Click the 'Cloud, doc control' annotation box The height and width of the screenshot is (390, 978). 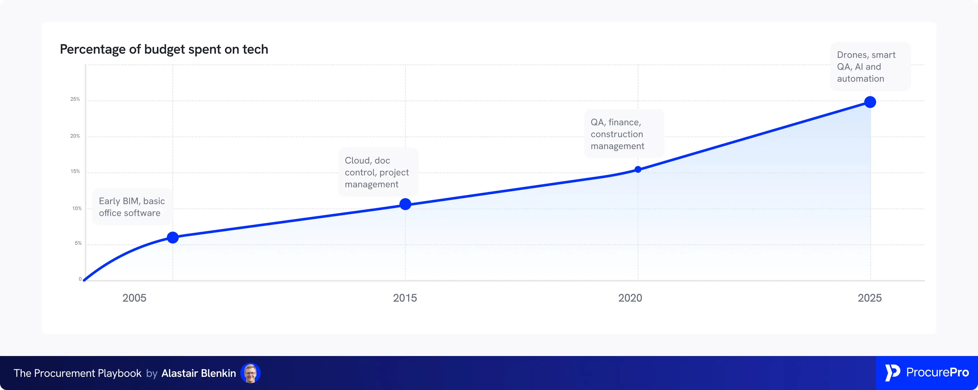377,172
